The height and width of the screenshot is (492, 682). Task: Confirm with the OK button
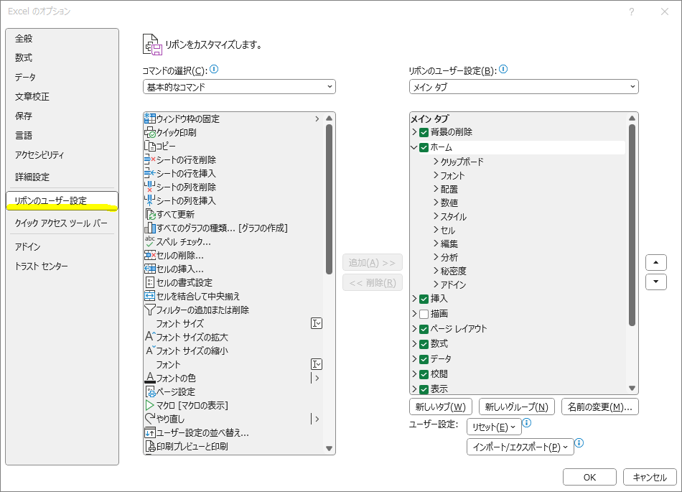click(590, 477)
